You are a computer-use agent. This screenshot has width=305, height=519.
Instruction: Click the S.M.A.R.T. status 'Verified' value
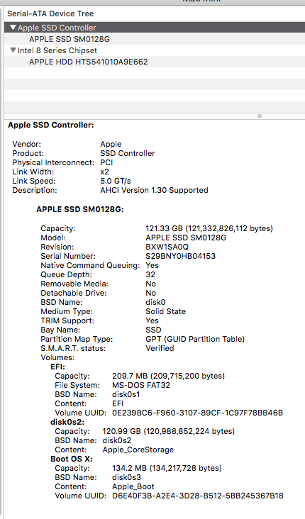(x=160, y=349)
